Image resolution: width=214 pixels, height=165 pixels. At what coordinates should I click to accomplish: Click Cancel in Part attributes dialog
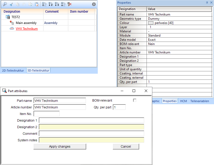(x=126, y=147)
